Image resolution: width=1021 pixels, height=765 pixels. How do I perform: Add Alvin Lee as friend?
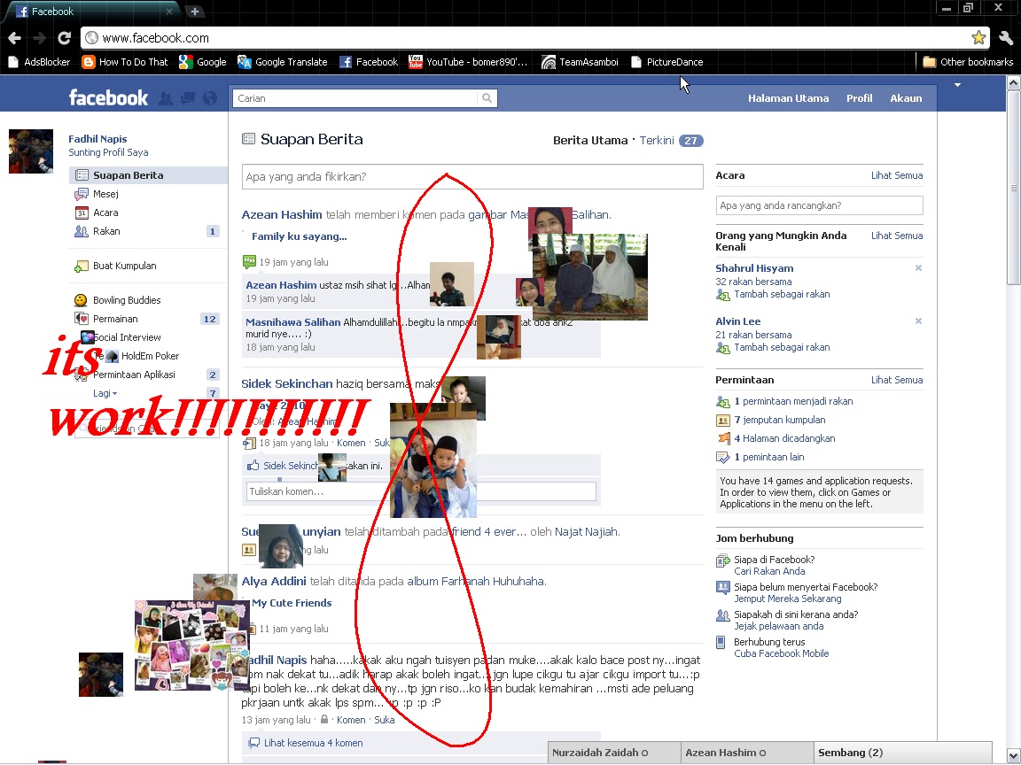tap(782, 347)
